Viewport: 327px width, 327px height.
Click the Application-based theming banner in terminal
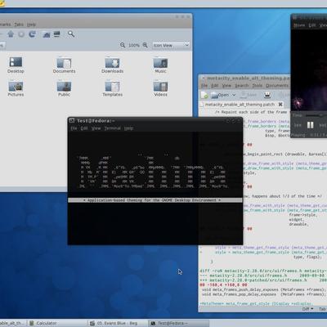[x=155, y=200]
